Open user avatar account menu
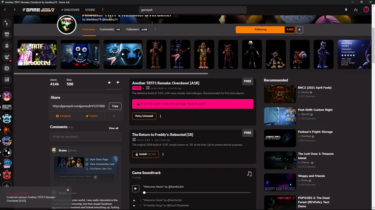This screenshot has height=210, width=375. (366, 10)
